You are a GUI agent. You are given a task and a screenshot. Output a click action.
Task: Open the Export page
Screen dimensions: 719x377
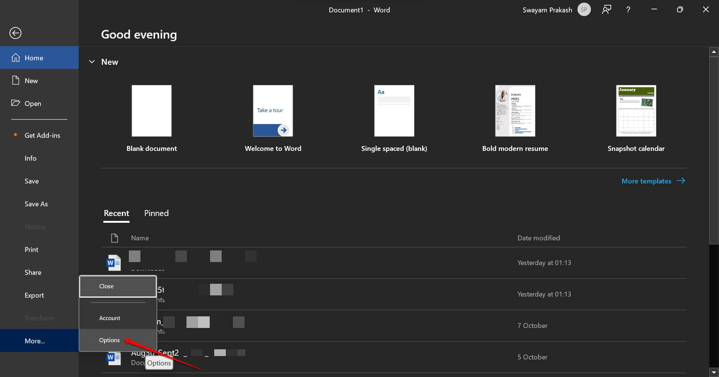click(34, 295)
